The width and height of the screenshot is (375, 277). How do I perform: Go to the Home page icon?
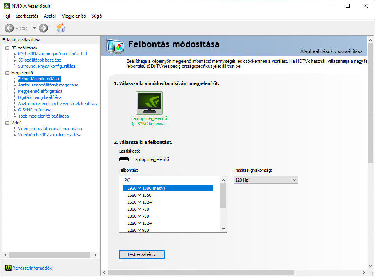pos(61,28)
